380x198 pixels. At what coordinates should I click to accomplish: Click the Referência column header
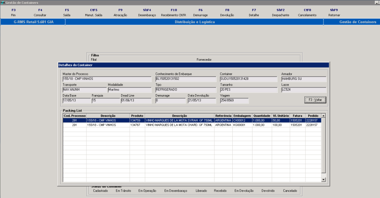[223, 116]
